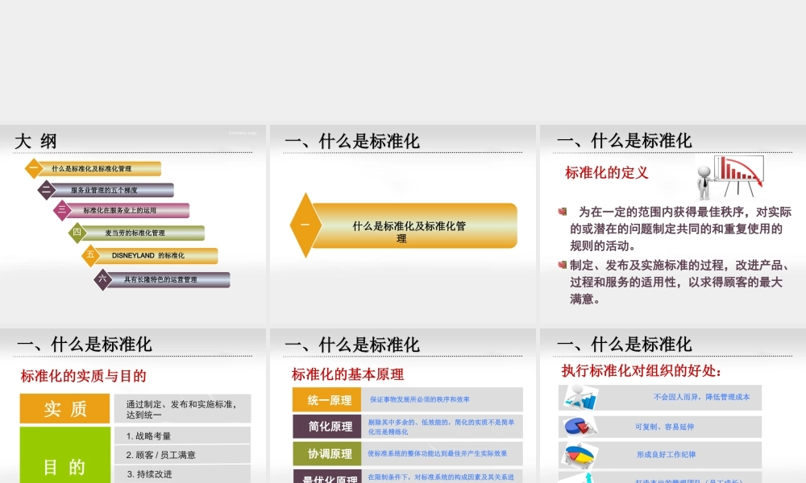Open the 标准化的基本原理 slide thumbnail
The image size is (806, 483).
(x=402, y=406)
